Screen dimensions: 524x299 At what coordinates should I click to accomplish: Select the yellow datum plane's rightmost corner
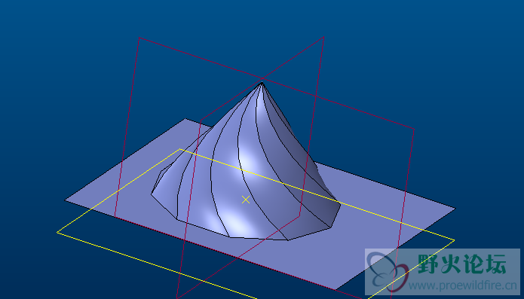(x=455, y=240)
